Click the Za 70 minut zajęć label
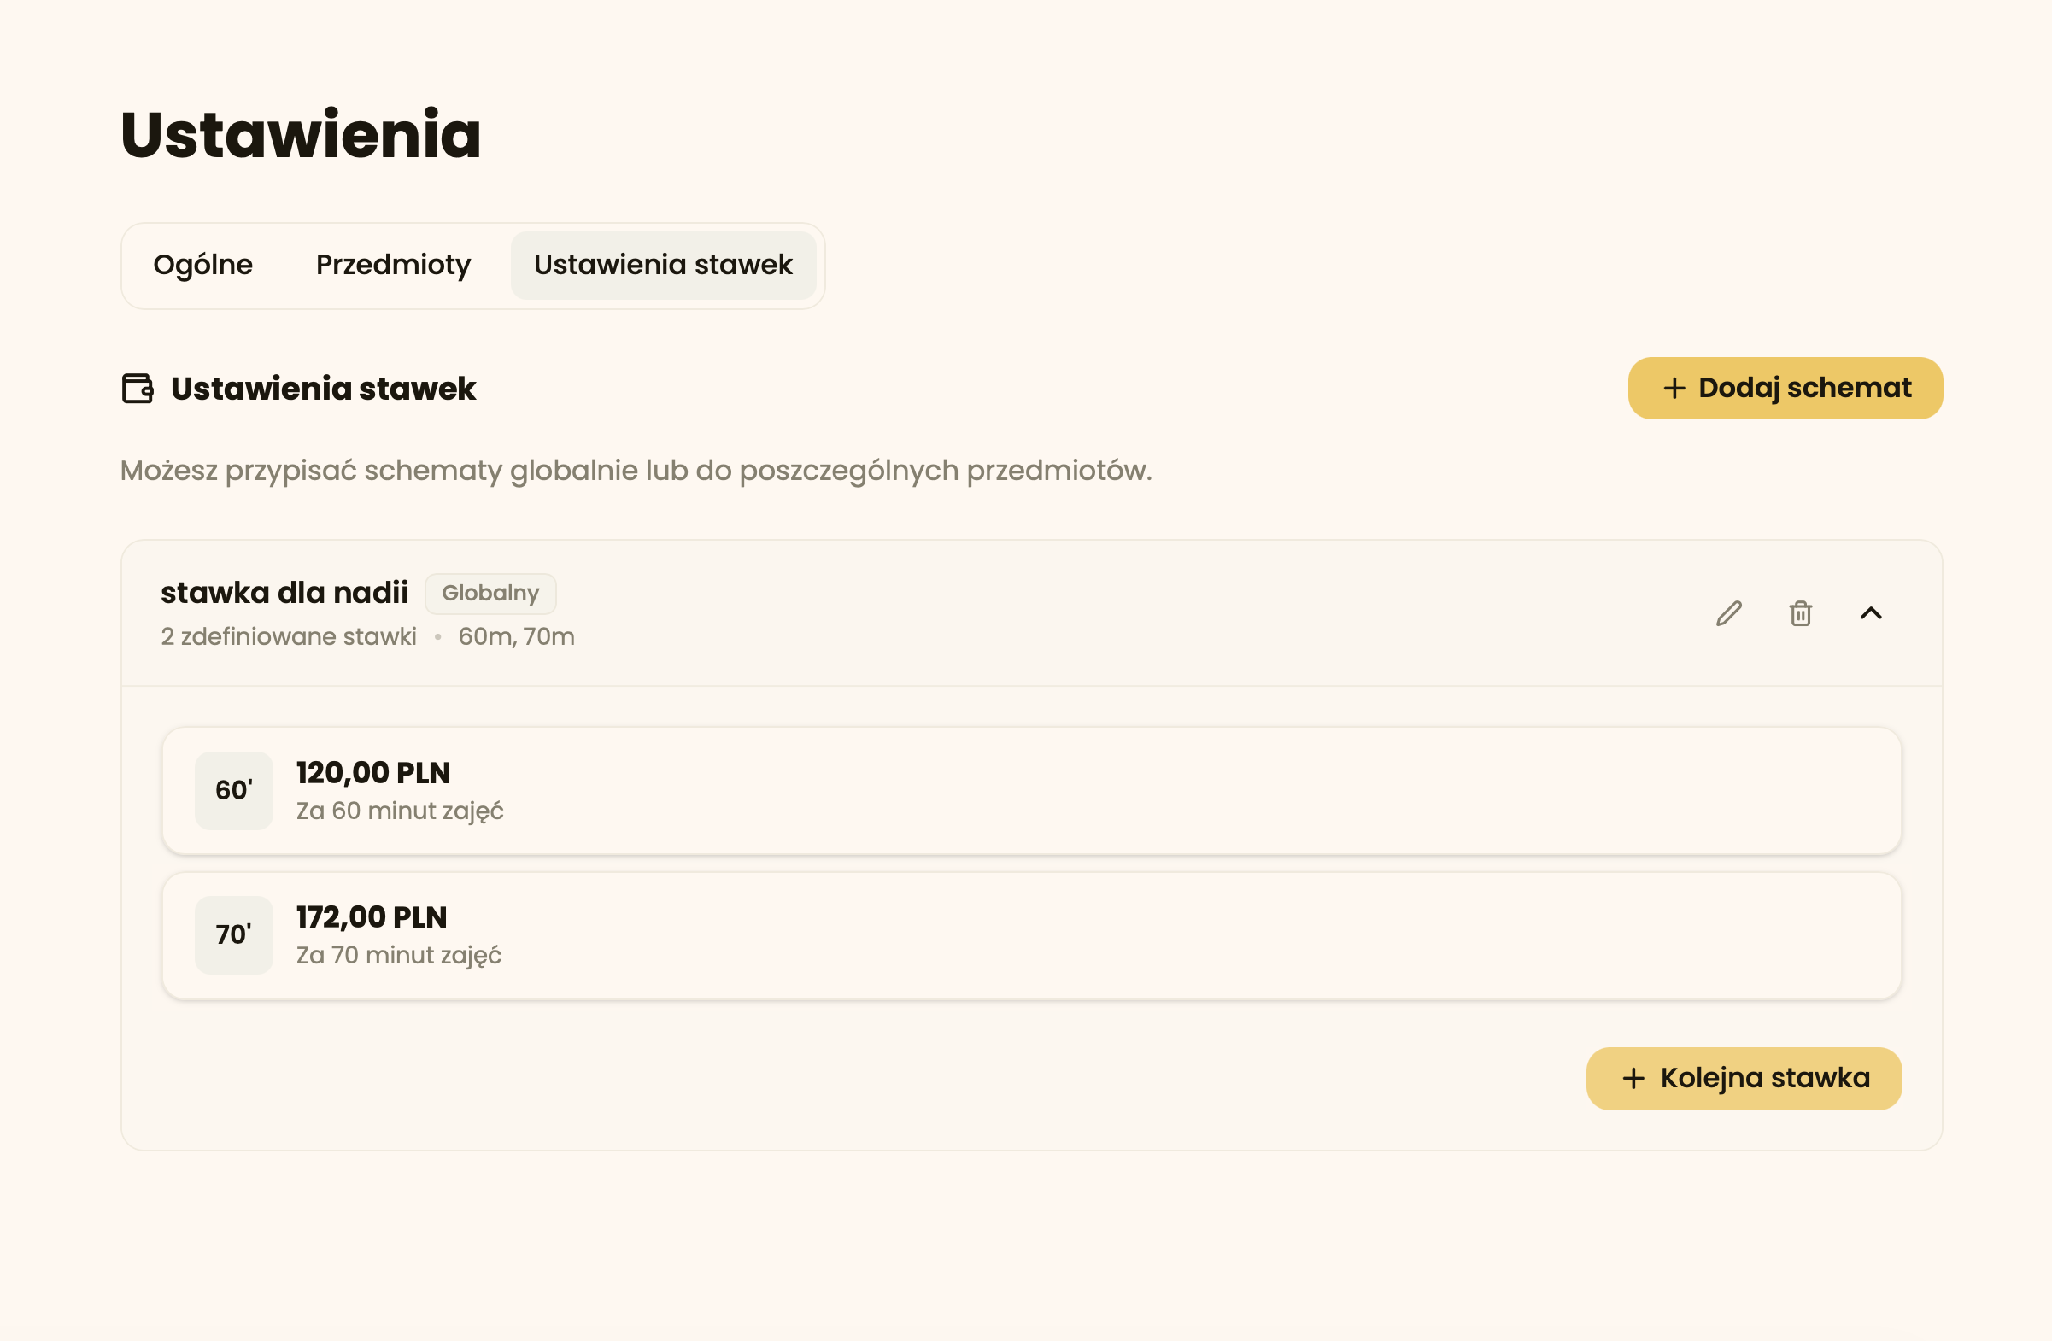This screenshot has height=1341, width=2052. [x=398, y=956]
